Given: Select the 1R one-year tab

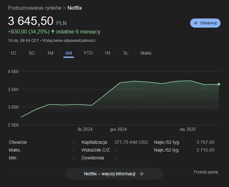Looking at the screenshot, I should click(x=107, y=53).
